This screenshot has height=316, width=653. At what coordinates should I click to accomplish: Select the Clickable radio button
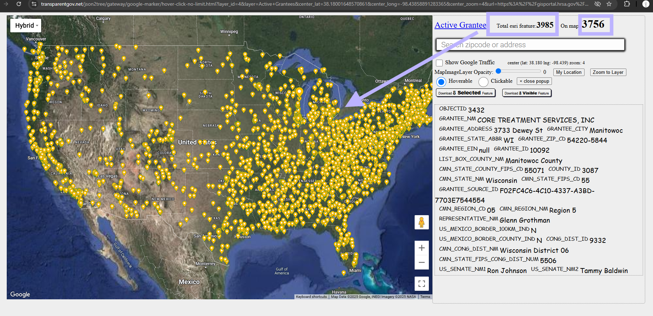pyautogui.click(x=483, y=82)
